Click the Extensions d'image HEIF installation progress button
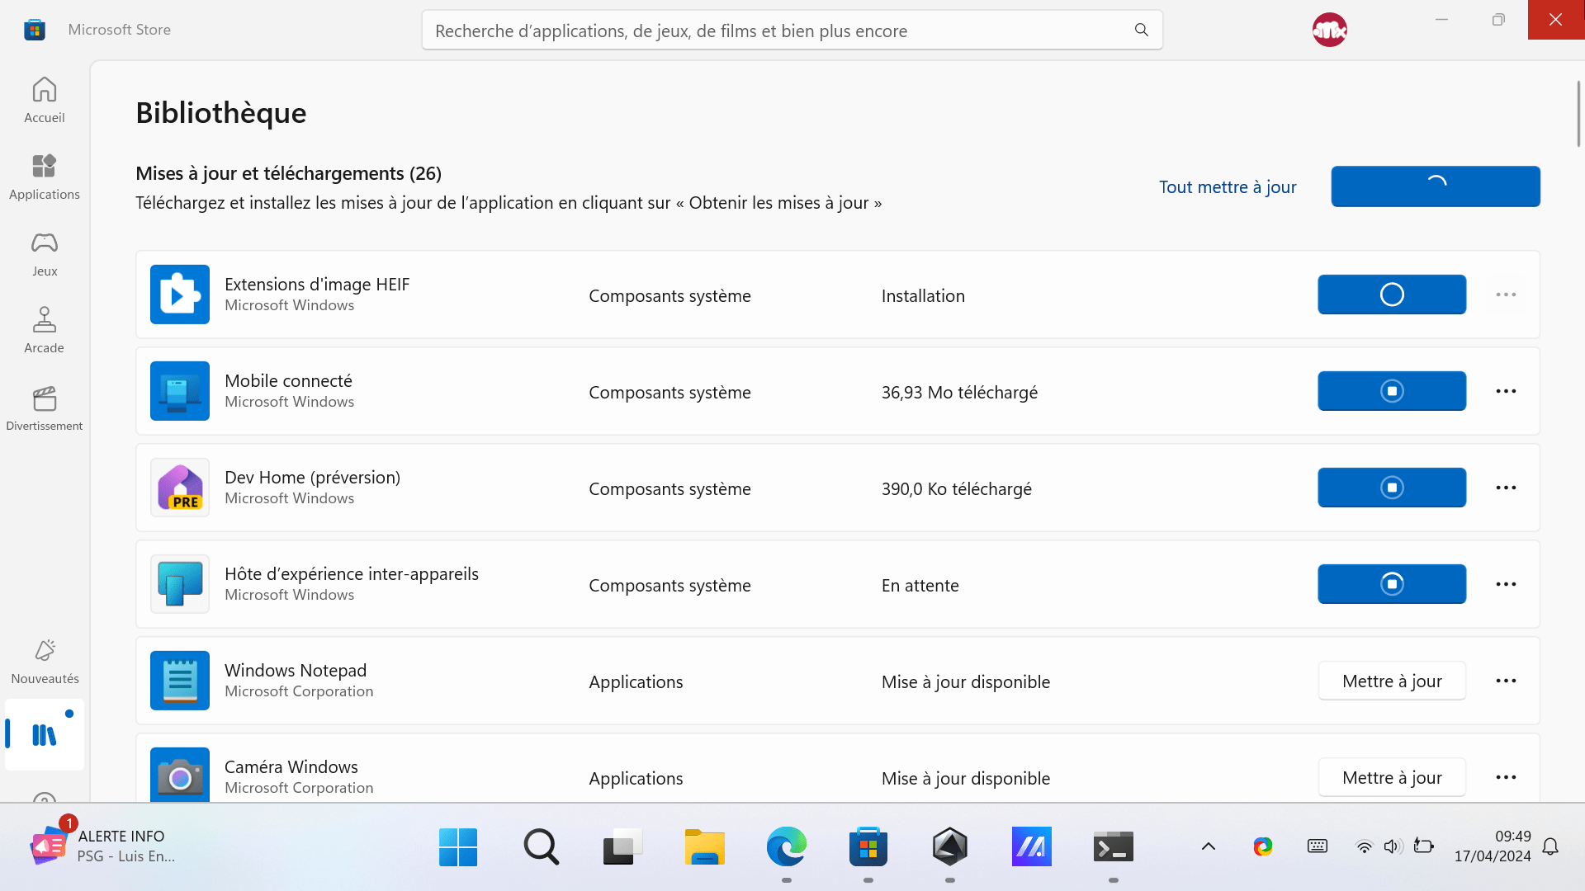The image size is (1585, 891). coord(1392,295)
